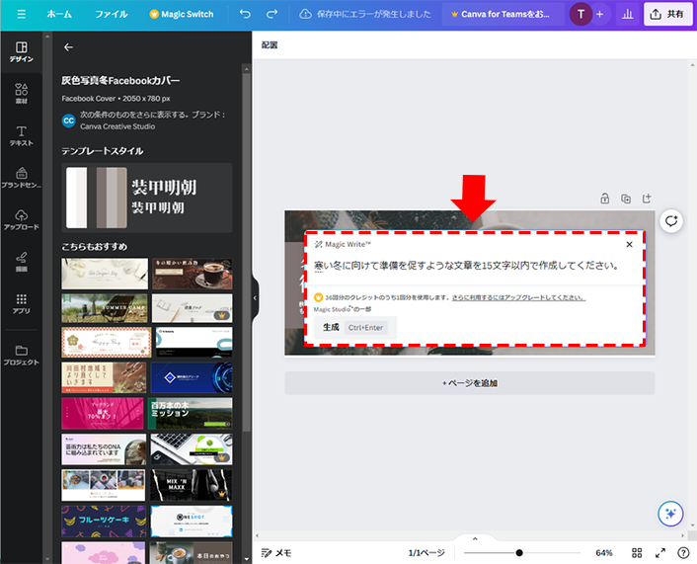
Task: Open the hamburger main menu
Action: coord(21,14)
